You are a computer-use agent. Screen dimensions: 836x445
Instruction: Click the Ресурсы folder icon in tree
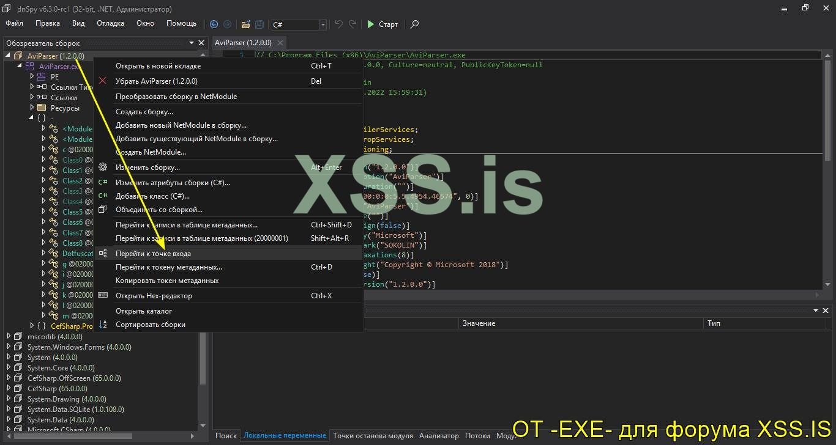42,108
